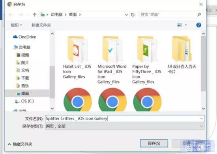Click the 保存(S) button
Viewport: 217px width, 154px height.
[154, 143]
